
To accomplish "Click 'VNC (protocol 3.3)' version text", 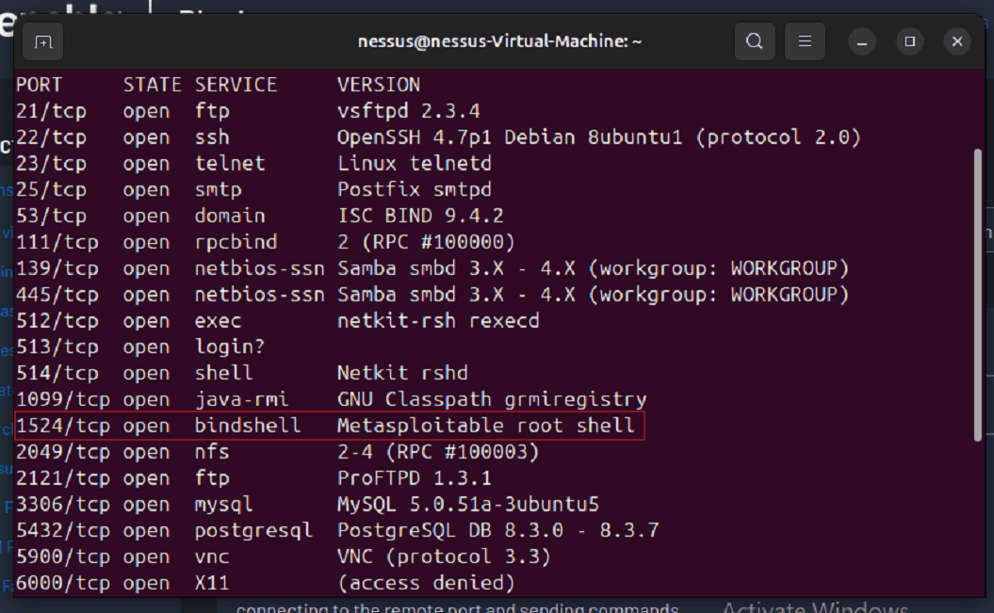I will click(x=444, y=557).
